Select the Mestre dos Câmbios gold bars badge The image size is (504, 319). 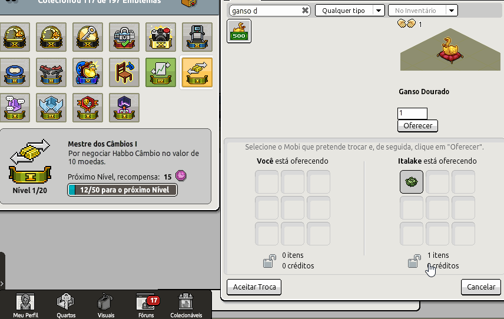point(197,72)
